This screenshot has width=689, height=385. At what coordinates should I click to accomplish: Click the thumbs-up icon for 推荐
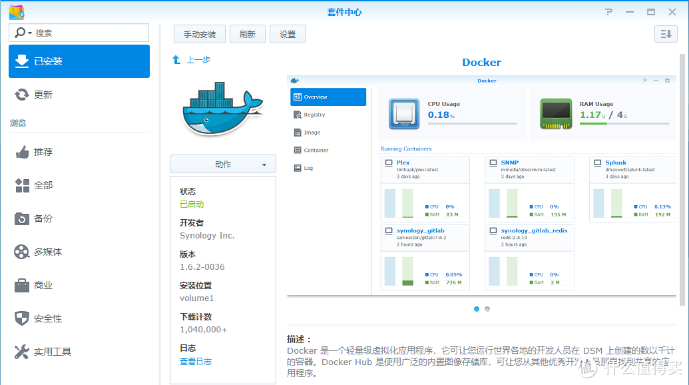pyautogui.click(x=22, y=152)
